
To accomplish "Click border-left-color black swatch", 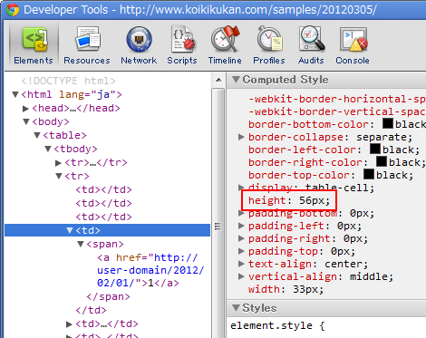I will 375,149.
